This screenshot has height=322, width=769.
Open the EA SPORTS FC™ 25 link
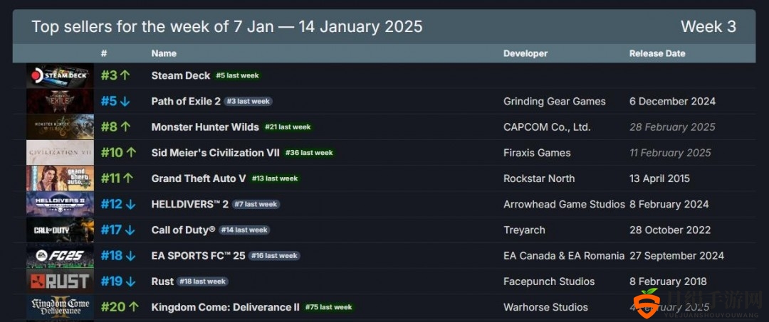198,255
